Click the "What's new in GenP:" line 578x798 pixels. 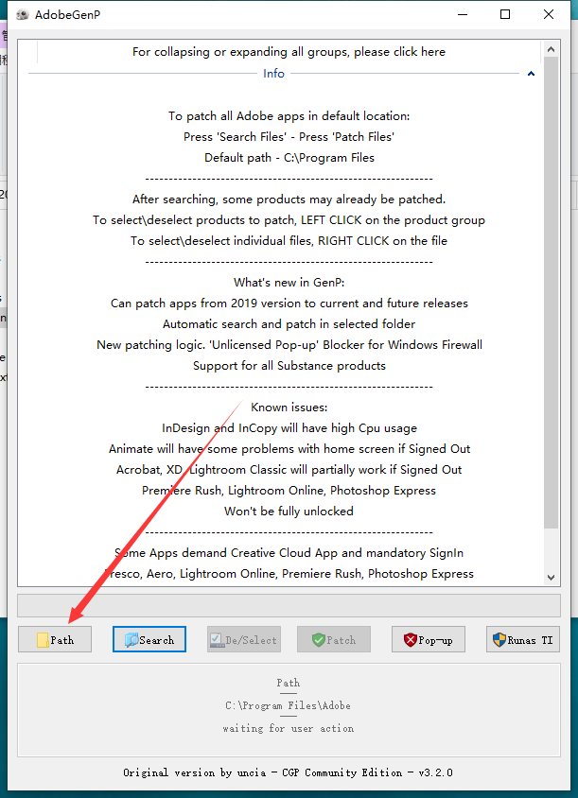289,283
